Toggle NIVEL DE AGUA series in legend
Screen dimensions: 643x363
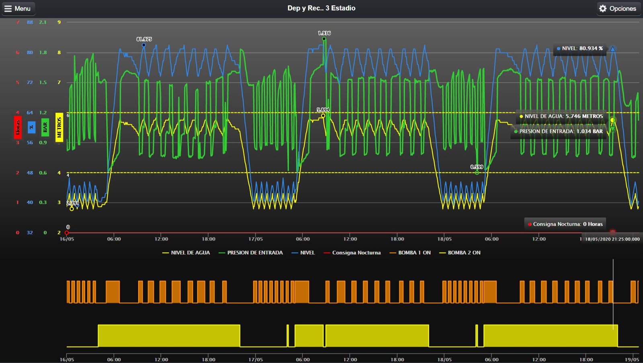[x=186, y=253]
